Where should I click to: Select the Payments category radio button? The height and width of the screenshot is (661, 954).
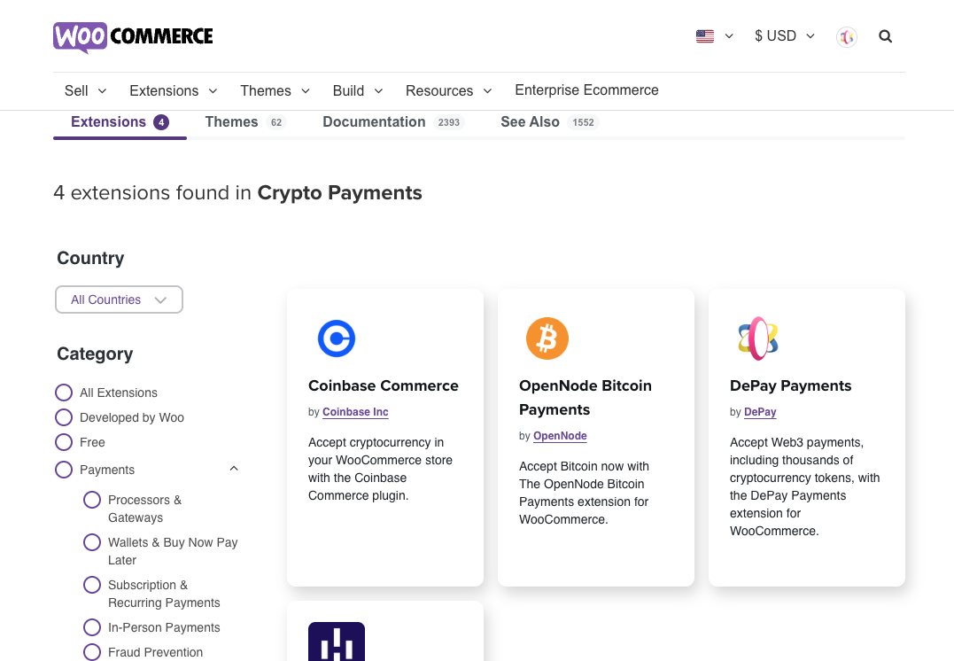[x=64, y=470]
